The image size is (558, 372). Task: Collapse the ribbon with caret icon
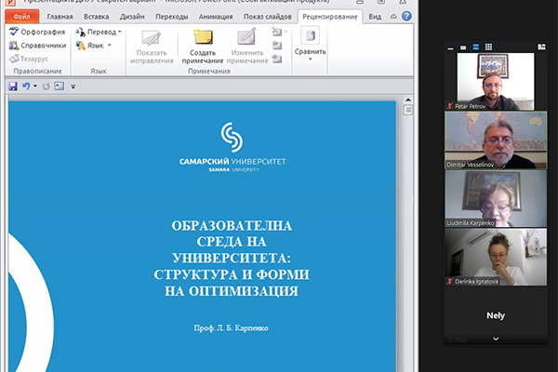(x=393, y=17)
